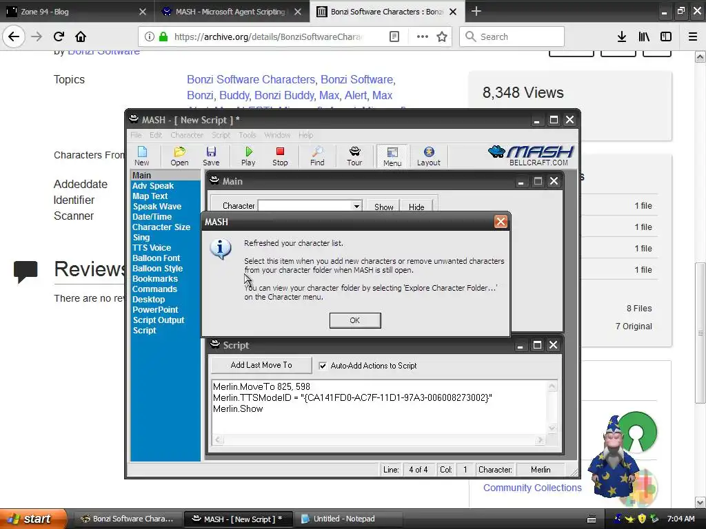Open the Window menu in MASH
Viewport: 706px width, 529px height.
(x=277, y=135)
